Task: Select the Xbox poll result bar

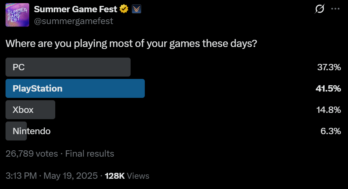Action: click(x=30, y=110)
